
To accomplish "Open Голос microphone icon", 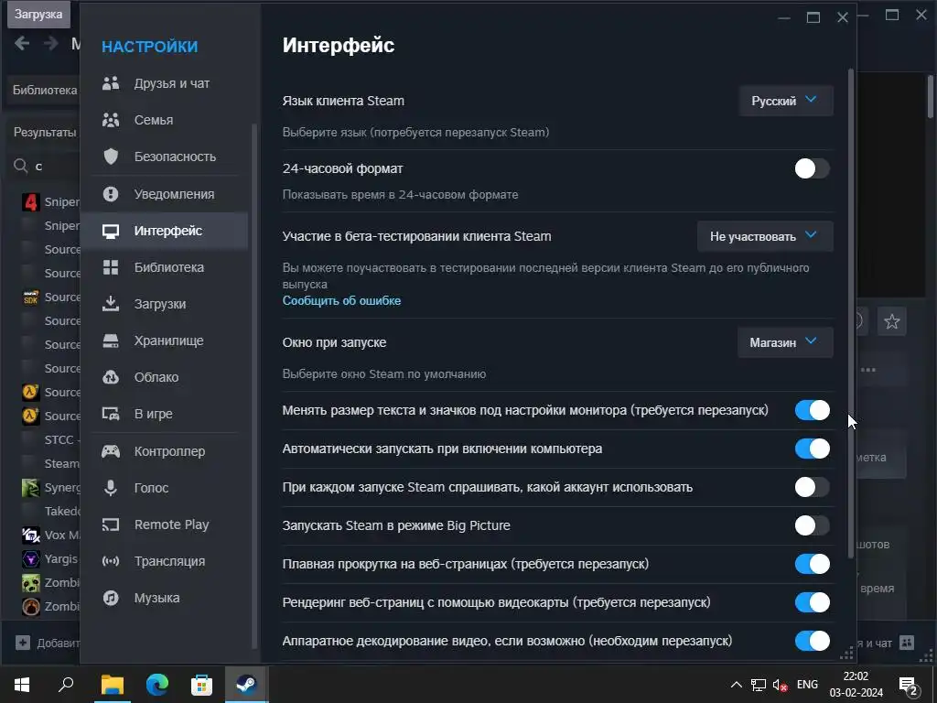I will [111, 488].
